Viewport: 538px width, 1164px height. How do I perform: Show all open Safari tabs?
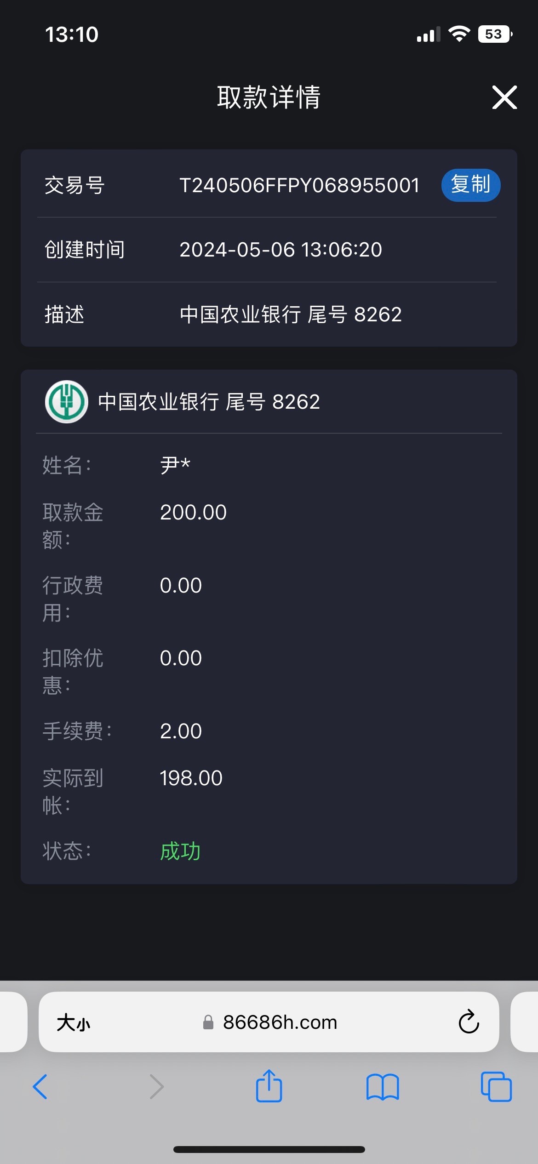pyautogui.click(x=496, y=1087)
